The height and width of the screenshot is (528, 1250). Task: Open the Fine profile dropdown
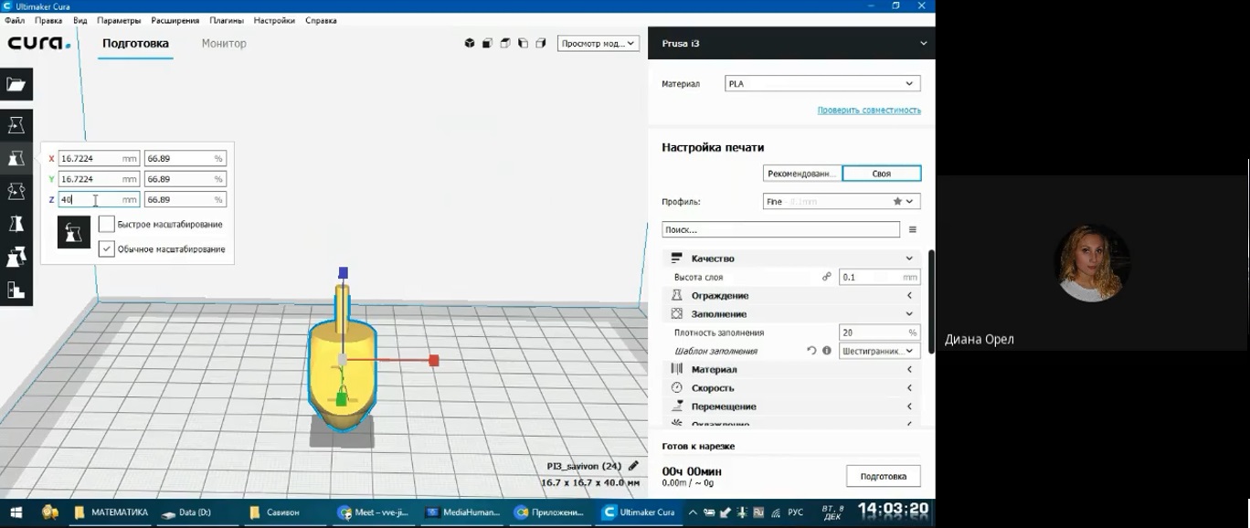(842, 201)
